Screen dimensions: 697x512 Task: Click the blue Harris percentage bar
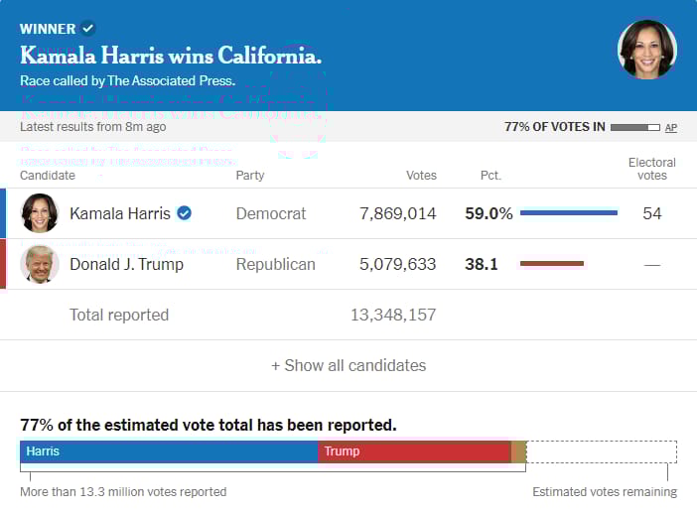pyautogui.click(x=568, y=213)
